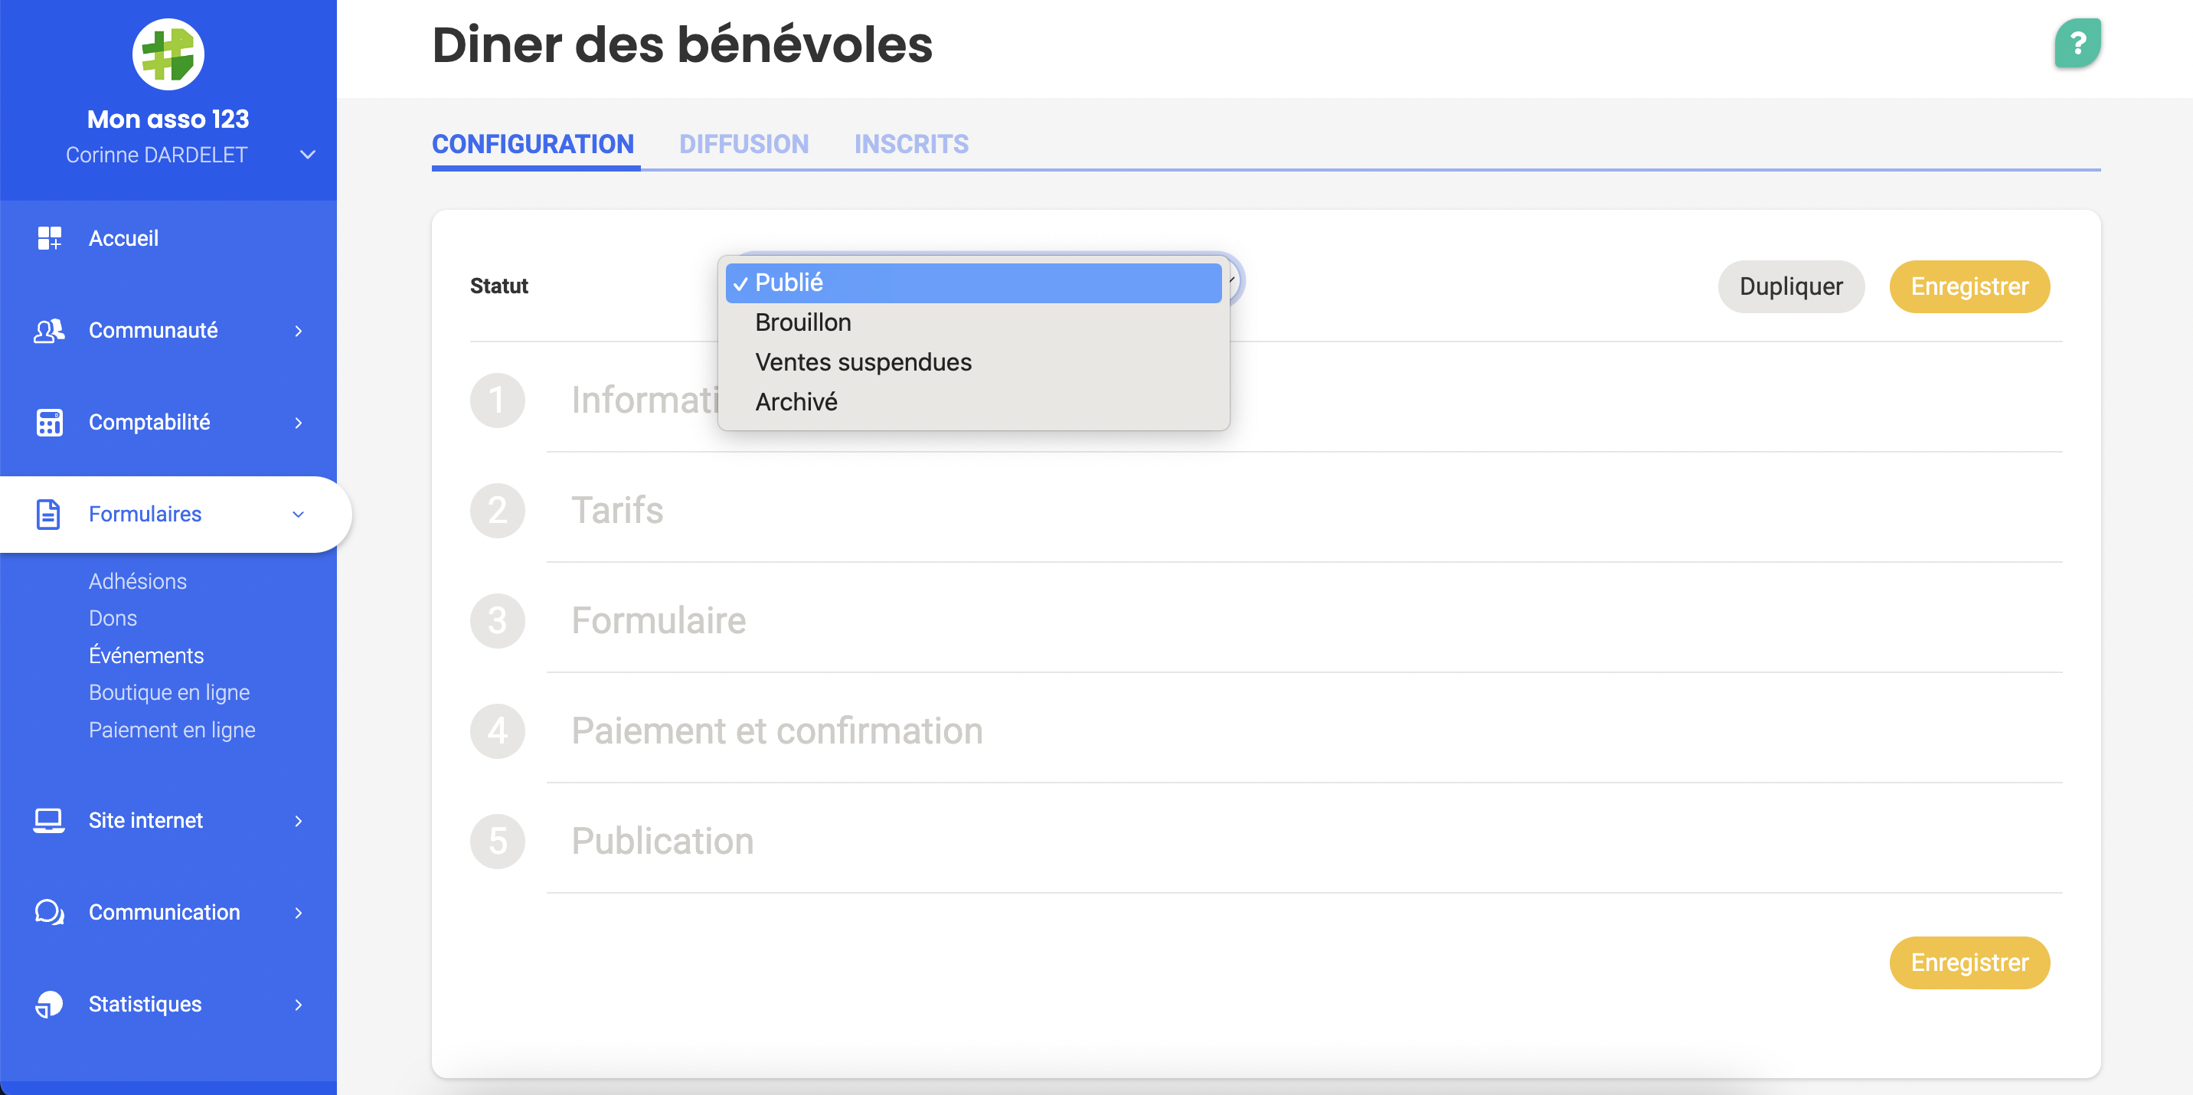Screen dimensions: 2193x1095
Task: Select Brouillon in the status dropdown
Action: point(802,322)
